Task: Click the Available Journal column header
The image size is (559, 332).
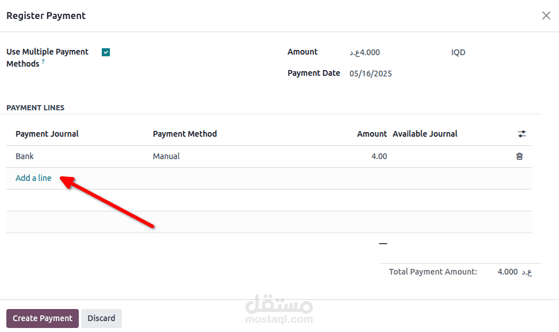Action: click(425, 134)
